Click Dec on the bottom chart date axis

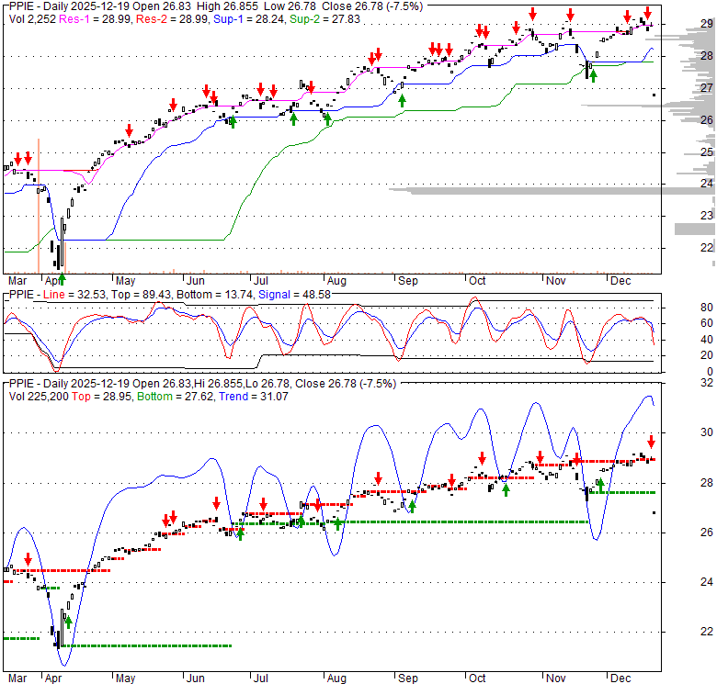pyautogui.click(x=620, y=677)
